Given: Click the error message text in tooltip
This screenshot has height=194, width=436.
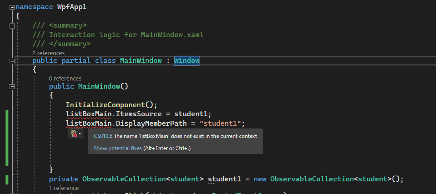Looking at the screenshot, I should pyautogui.click(x=186, y=136).
